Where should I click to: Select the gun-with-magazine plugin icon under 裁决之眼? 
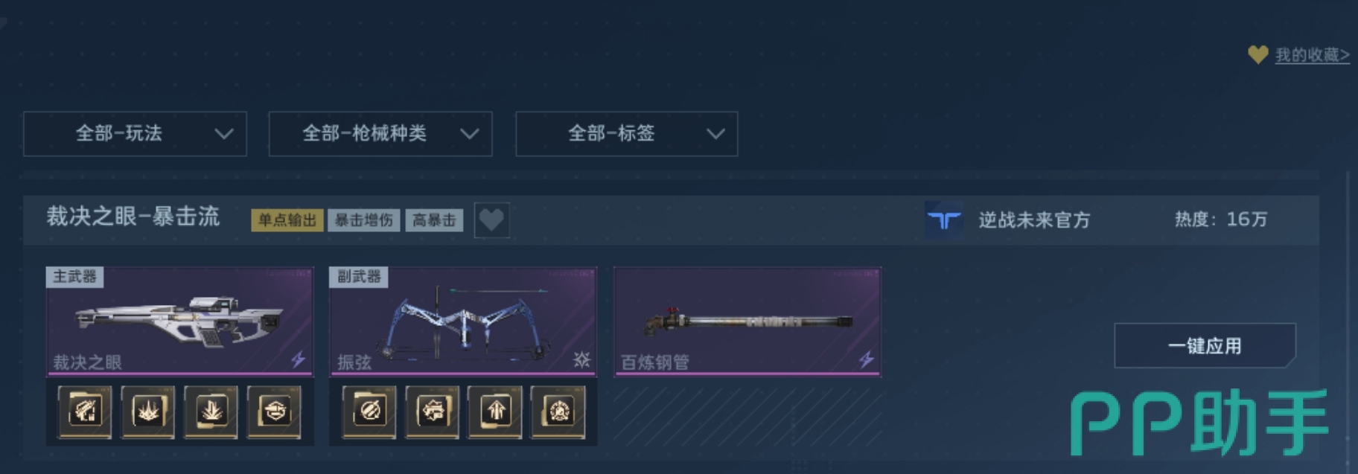(85, 411)
